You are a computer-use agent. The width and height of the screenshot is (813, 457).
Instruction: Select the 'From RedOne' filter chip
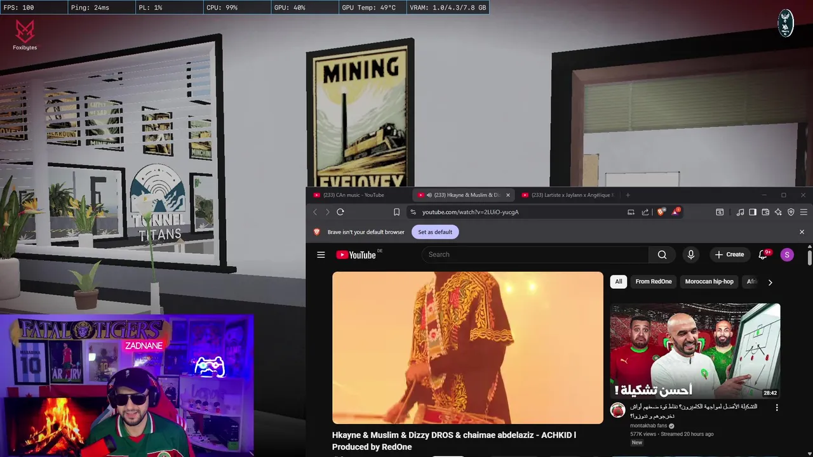click(653, 281)
